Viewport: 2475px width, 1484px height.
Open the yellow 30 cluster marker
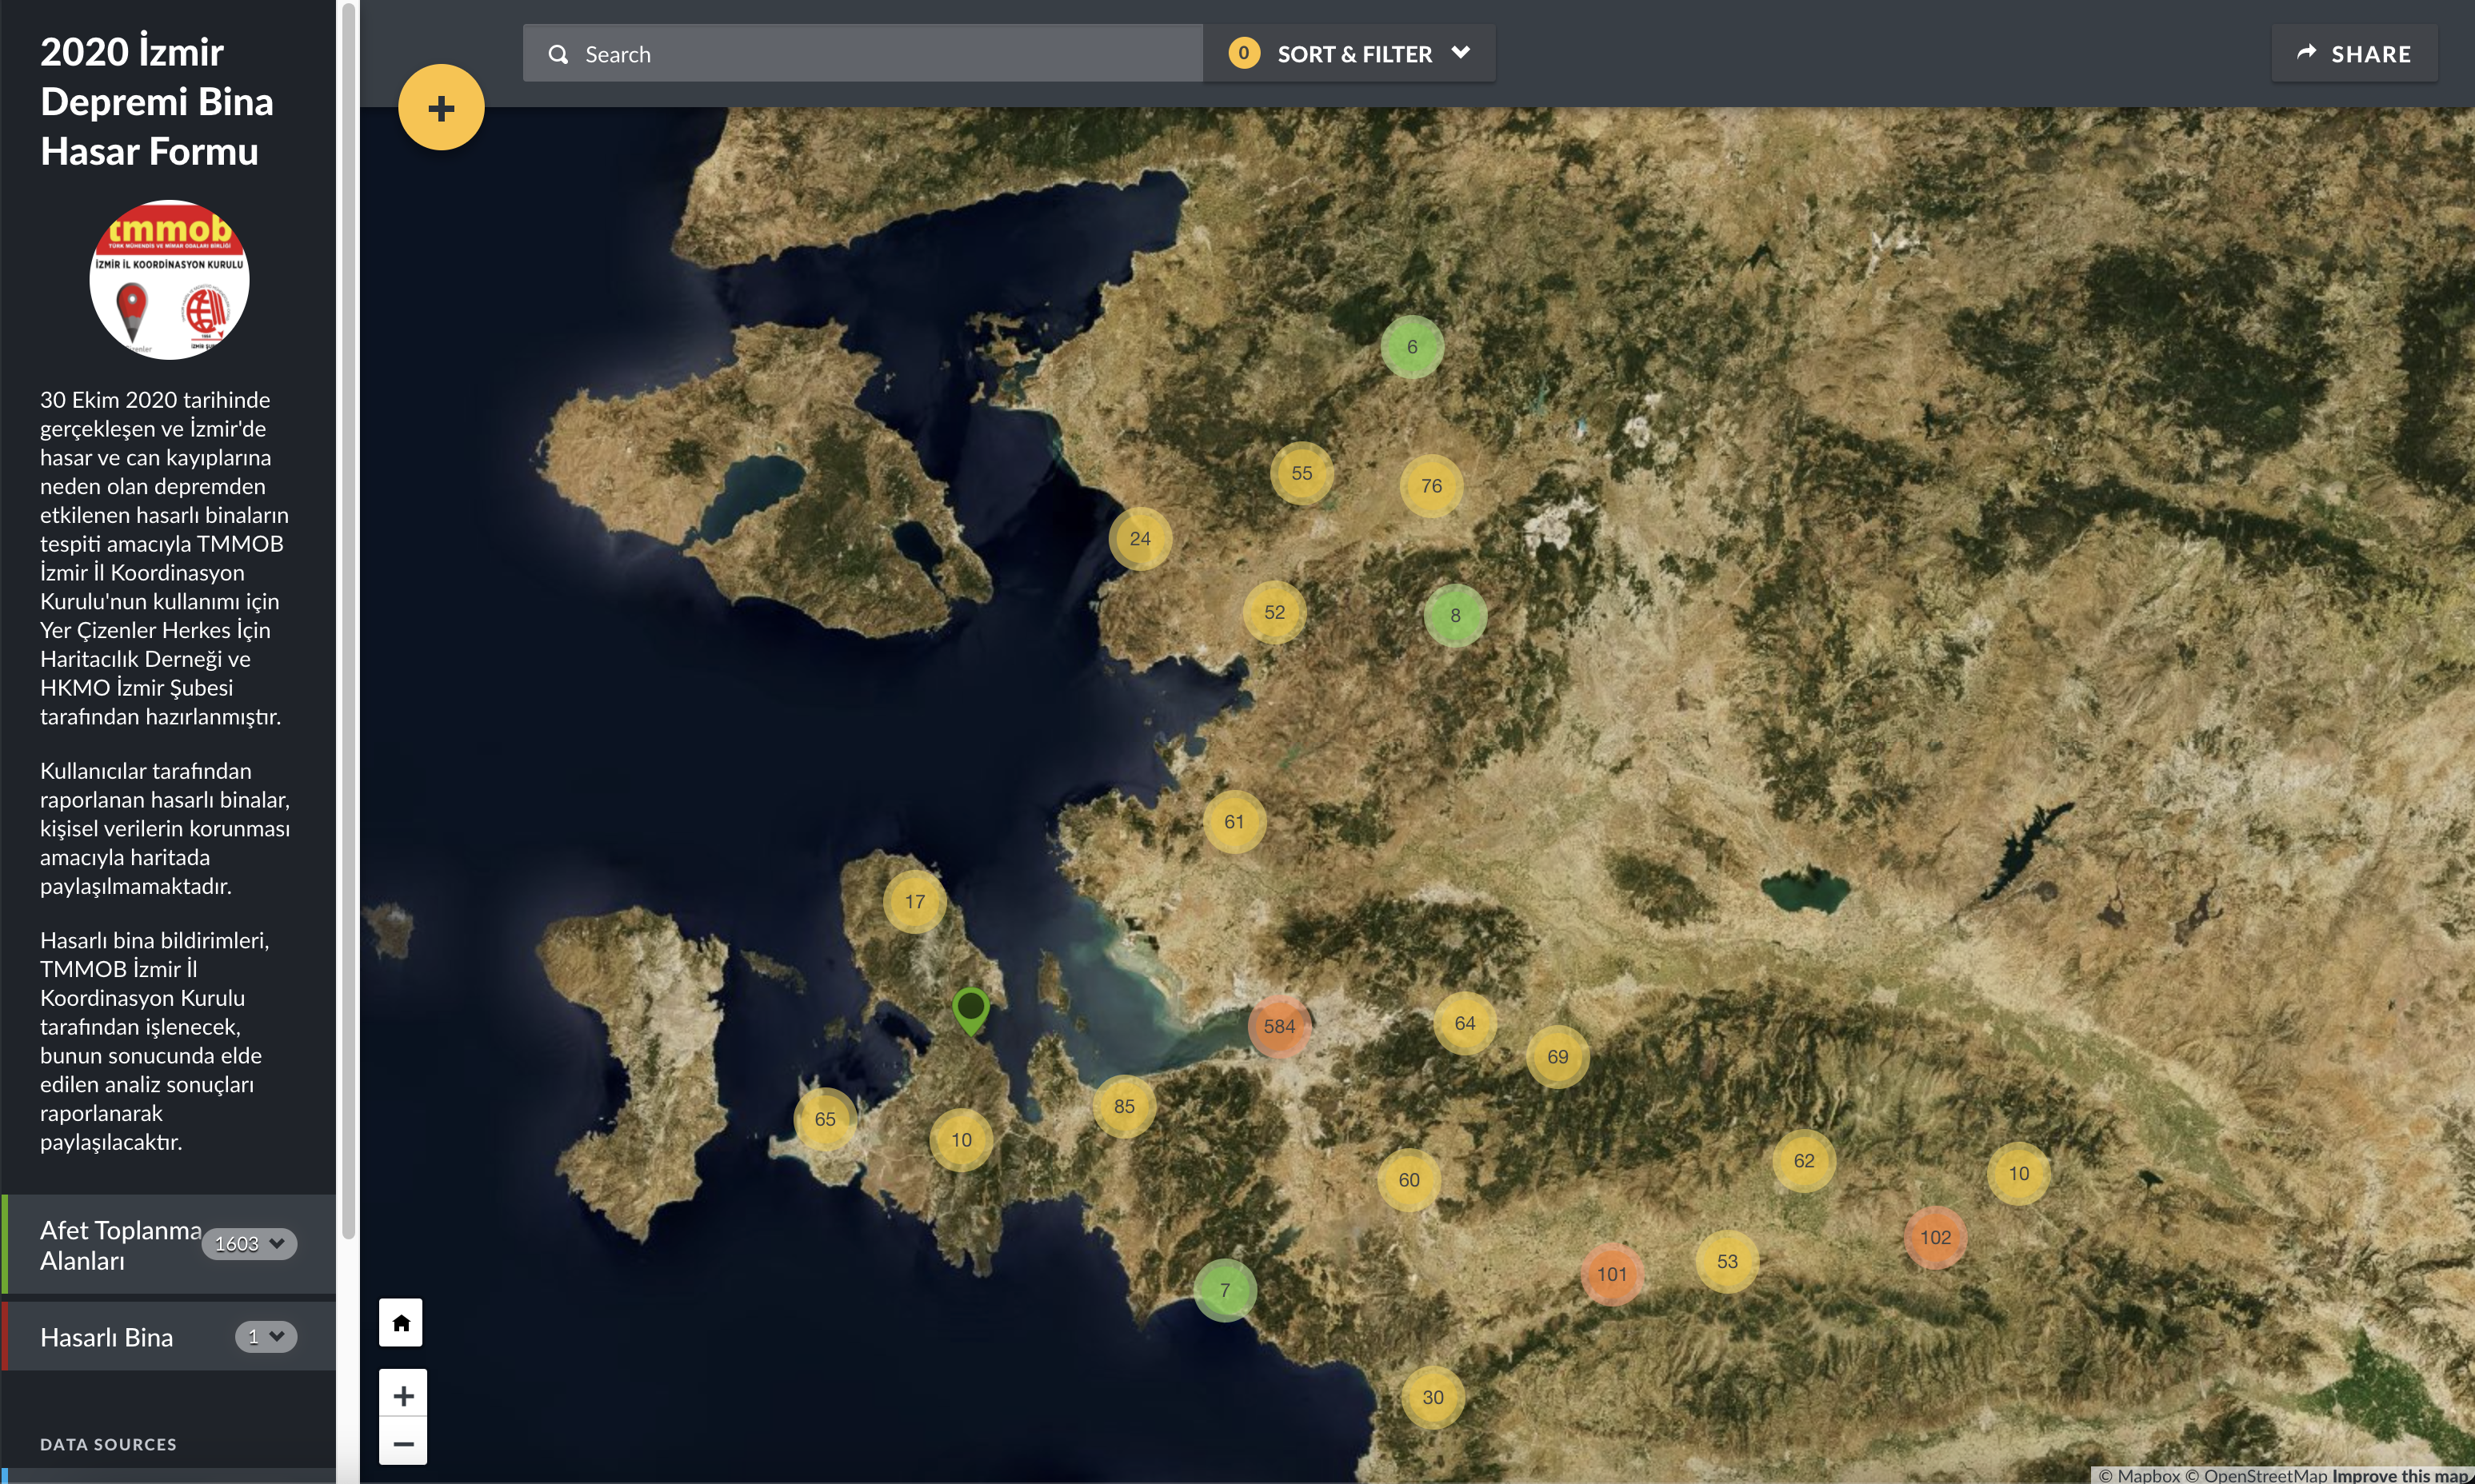click(x=1433, y=1397)
